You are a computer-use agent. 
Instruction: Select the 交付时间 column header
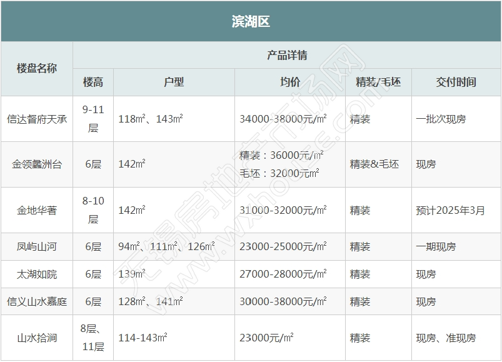tap(456, 82)
